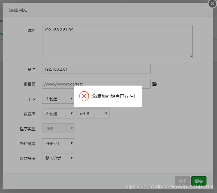Click the green 提交 submit button

click(199, 181)
